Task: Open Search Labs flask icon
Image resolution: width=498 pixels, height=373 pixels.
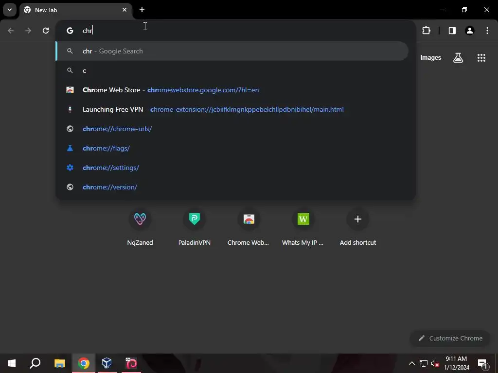Action: tap(458, 58)
